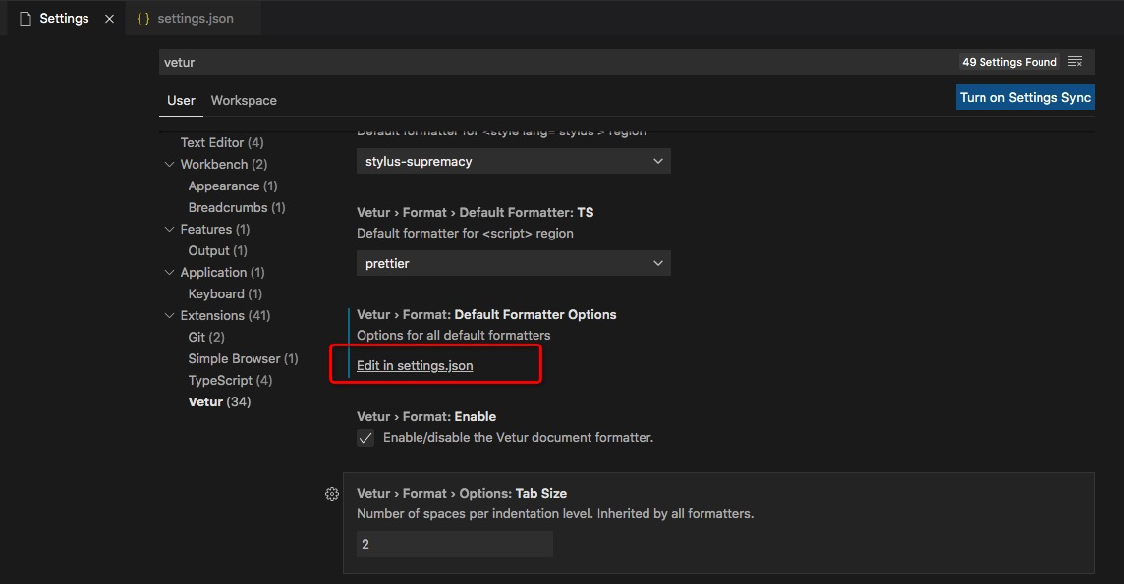Open the stylus-supremacy formatter dropdown

point(513,162)
